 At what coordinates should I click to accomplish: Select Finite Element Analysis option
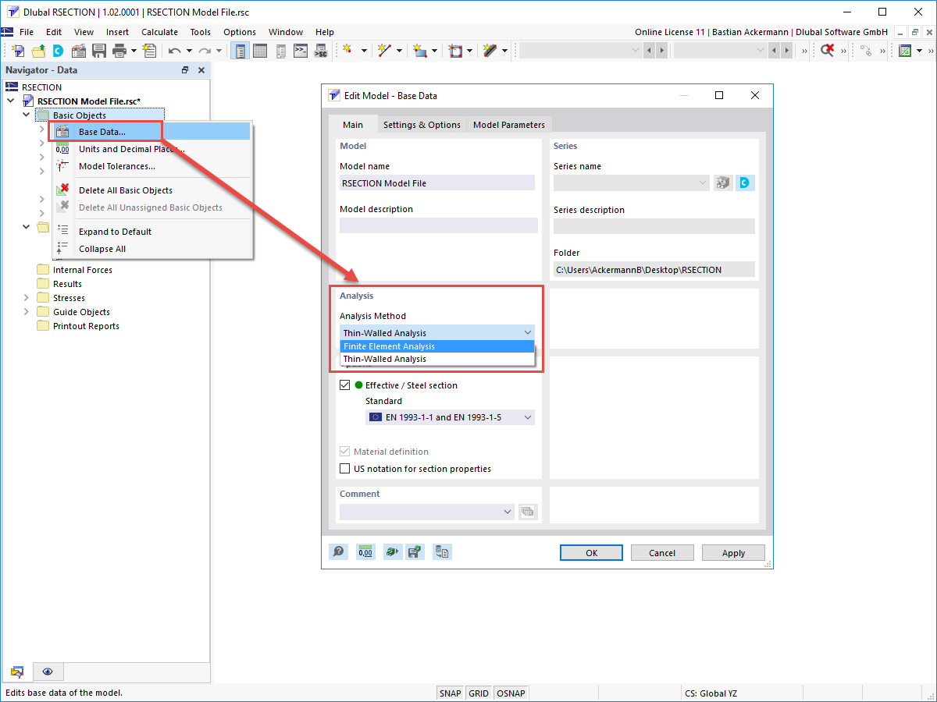point(437,346)
